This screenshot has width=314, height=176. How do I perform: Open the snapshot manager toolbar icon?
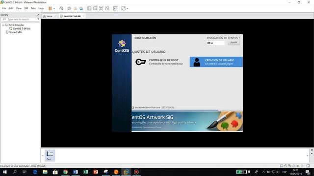click(81, 8)
